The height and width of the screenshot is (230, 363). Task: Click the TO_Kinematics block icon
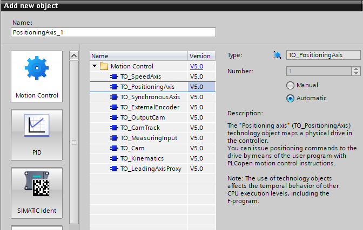(x=114, y=158)
